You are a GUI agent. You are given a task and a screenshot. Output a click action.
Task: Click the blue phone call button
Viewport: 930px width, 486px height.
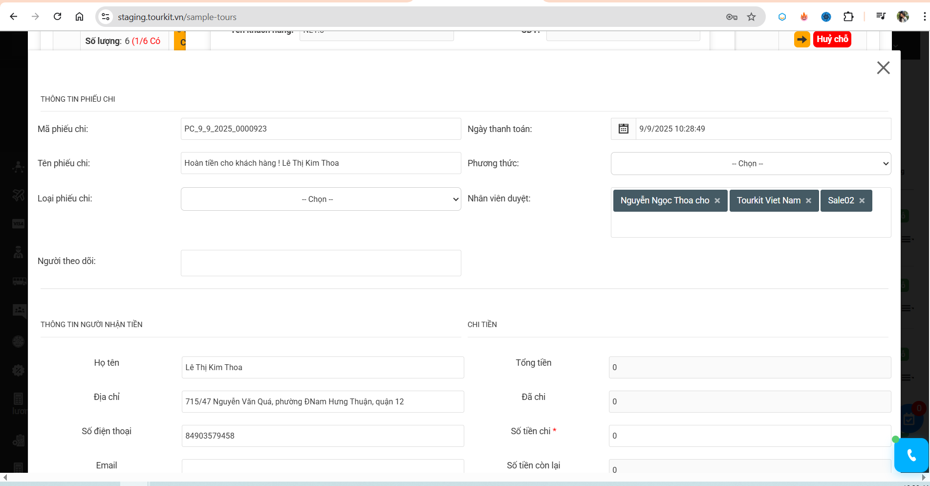pyautogui.click(x=911, y=455)
